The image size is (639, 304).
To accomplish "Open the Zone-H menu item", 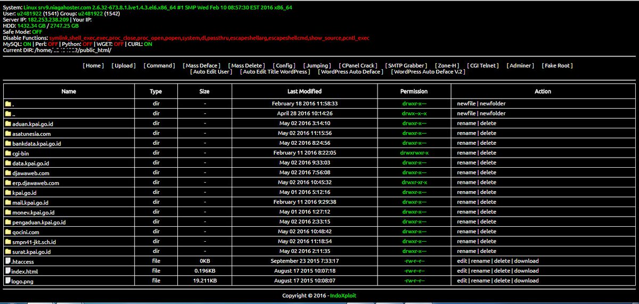I will (447, 65).
